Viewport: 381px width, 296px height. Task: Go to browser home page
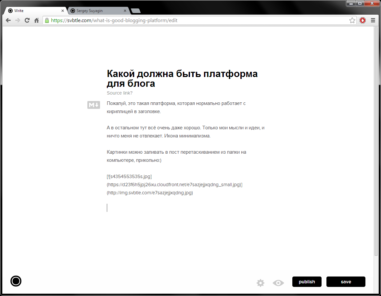[37, 20]
